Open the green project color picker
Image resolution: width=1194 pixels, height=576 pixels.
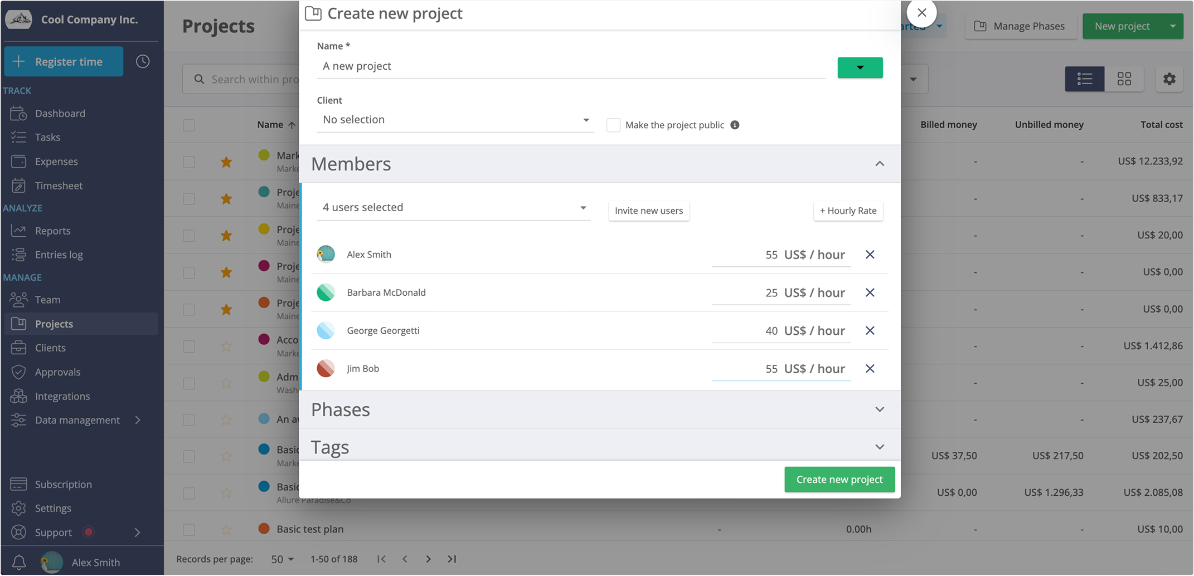(x=860, y=67)
